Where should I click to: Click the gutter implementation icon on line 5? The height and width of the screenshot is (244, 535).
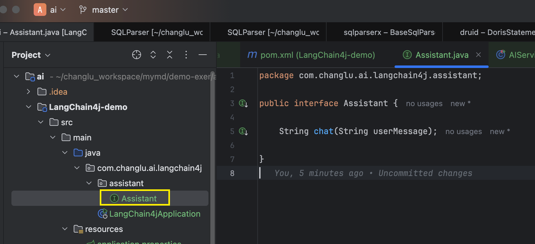(243, 132)
